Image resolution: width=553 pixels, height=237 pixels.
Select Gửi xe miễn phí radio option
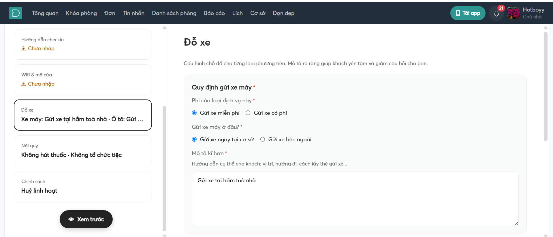[x=194, y=113]
